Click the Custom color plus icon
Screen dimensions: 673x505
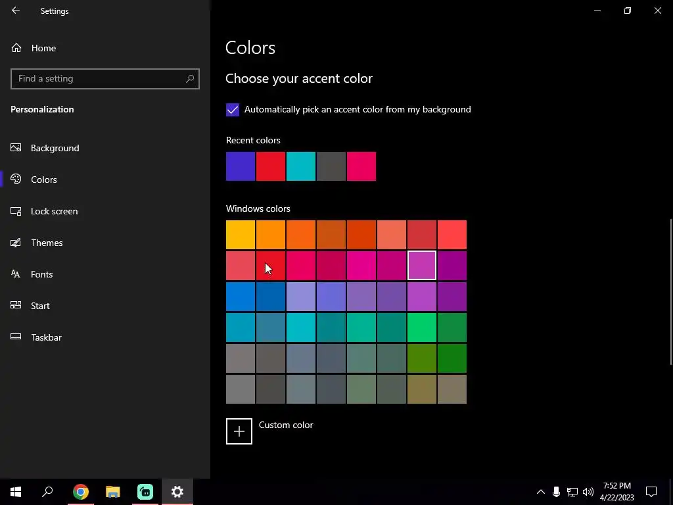coord(239,431)
